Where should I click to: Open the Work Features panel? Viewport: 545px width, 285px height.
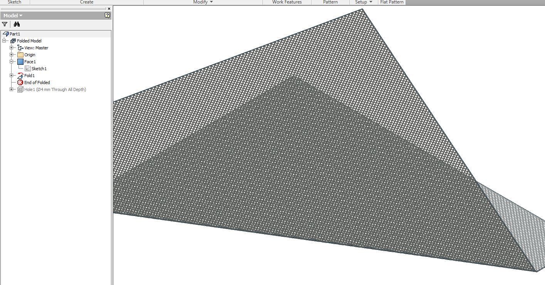287,2
